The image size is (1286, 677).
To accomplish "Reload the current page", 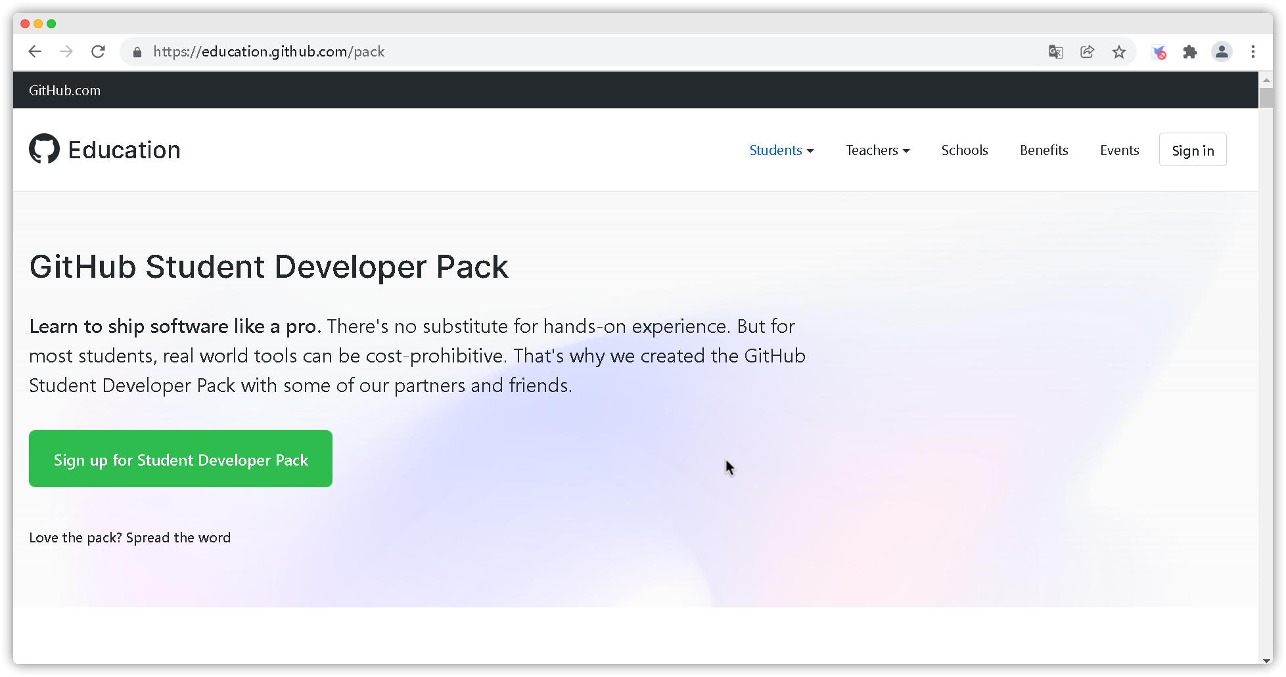I will click(x=99, y=51).
